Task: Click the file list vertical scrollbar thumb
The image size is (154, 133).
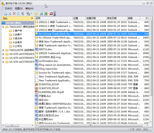Action: 151,58
